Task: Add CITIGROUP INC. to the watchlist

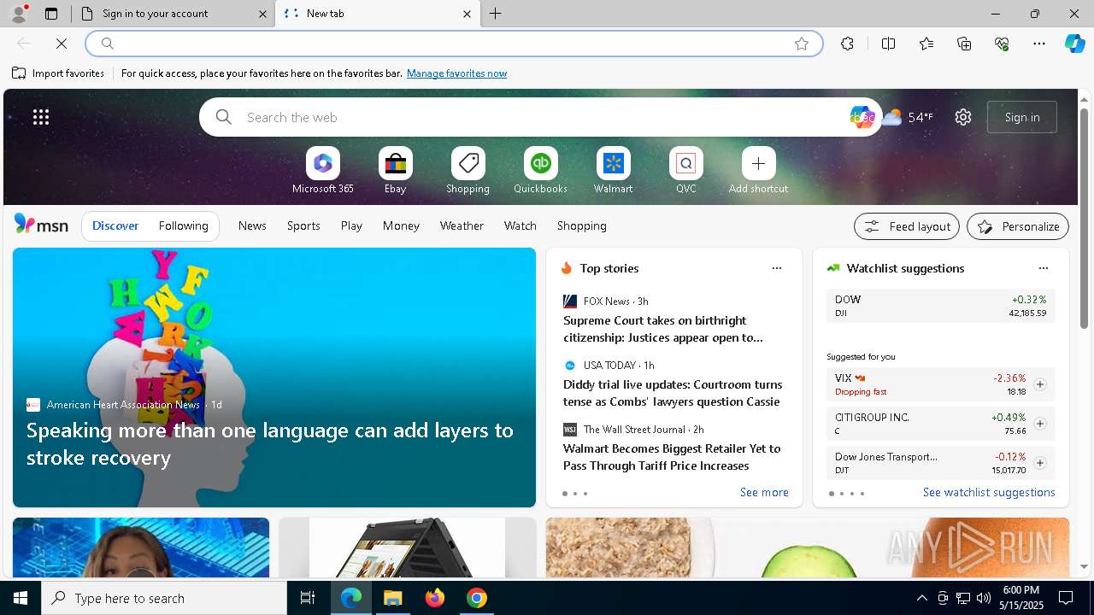Action: 1039,424
